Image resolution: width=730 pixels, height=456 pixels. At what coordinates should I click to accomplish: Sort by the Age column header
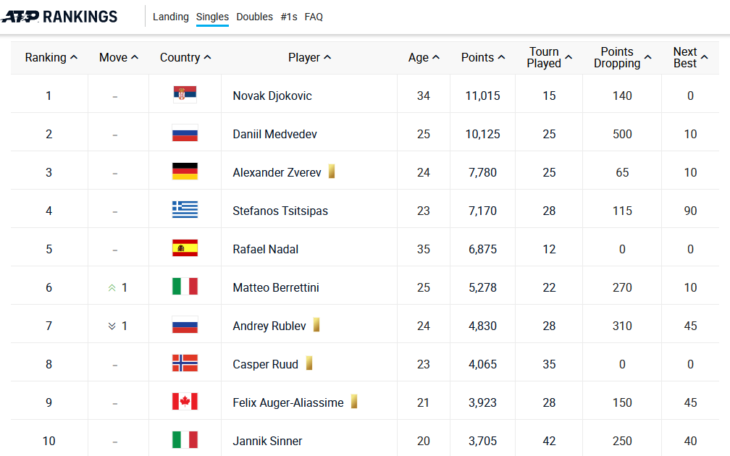pyautogui.click(x=424, y=57)
